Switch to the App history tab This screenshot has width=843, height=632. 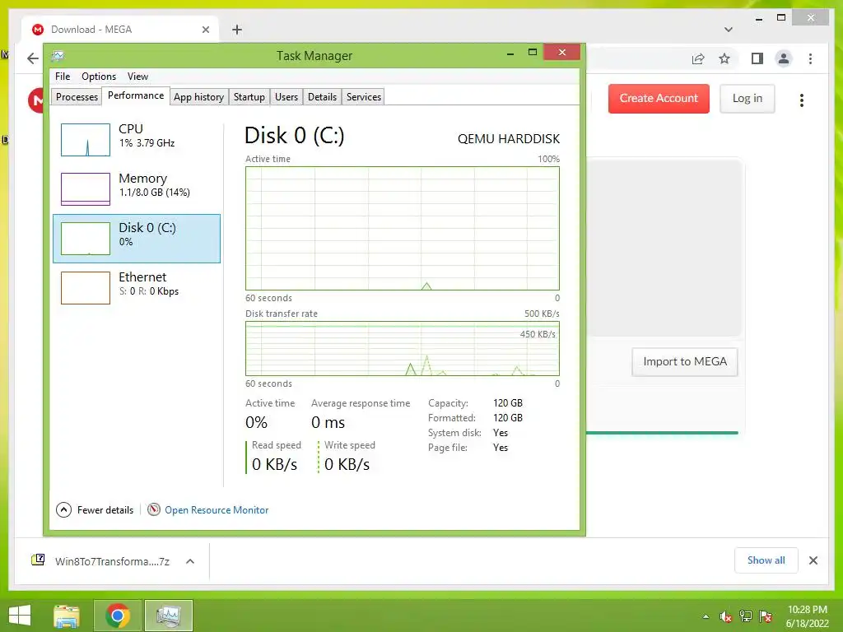pos(198,97)
